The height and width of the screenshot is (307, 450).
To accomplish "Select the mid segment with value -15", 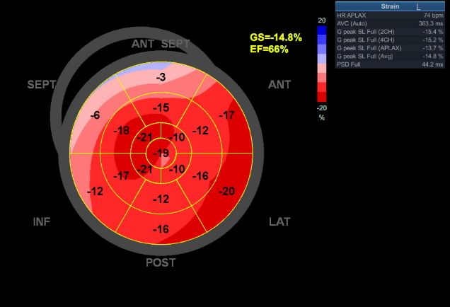I will [x=162, y=108].
